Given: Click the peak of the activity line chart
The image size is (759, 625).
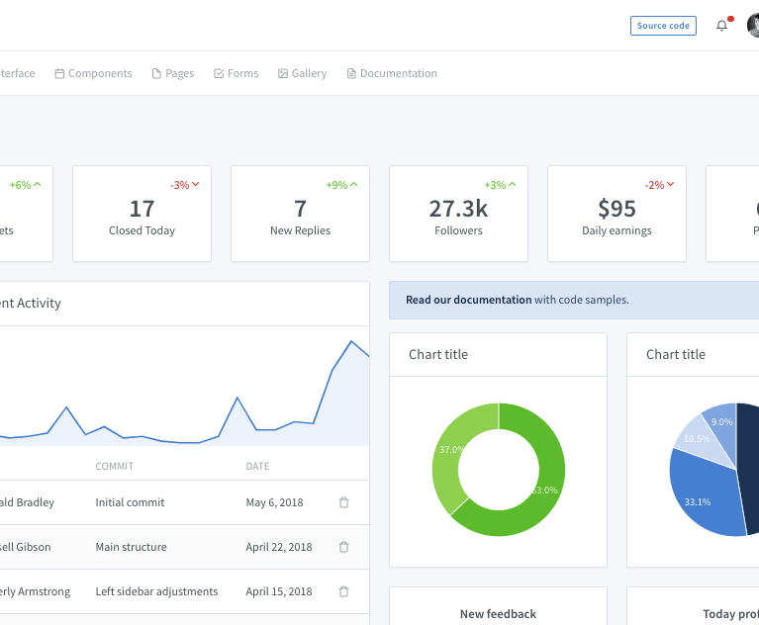Looking at the screenshot, I should (351, 341).
